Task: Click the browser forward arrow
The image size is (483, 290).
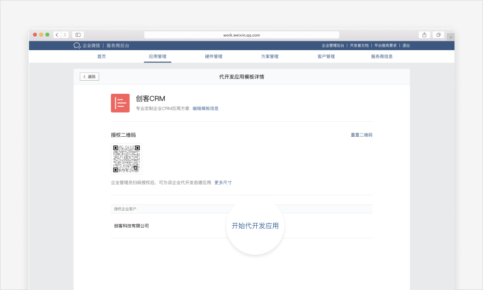Action: [x=65, y=35]
